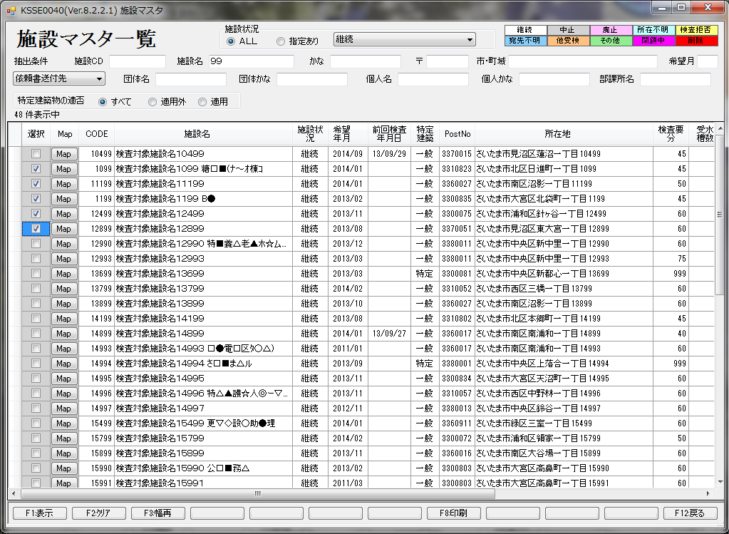
Task: Click the 廃止 pink legend swatch
Action: tap(611, 30)
